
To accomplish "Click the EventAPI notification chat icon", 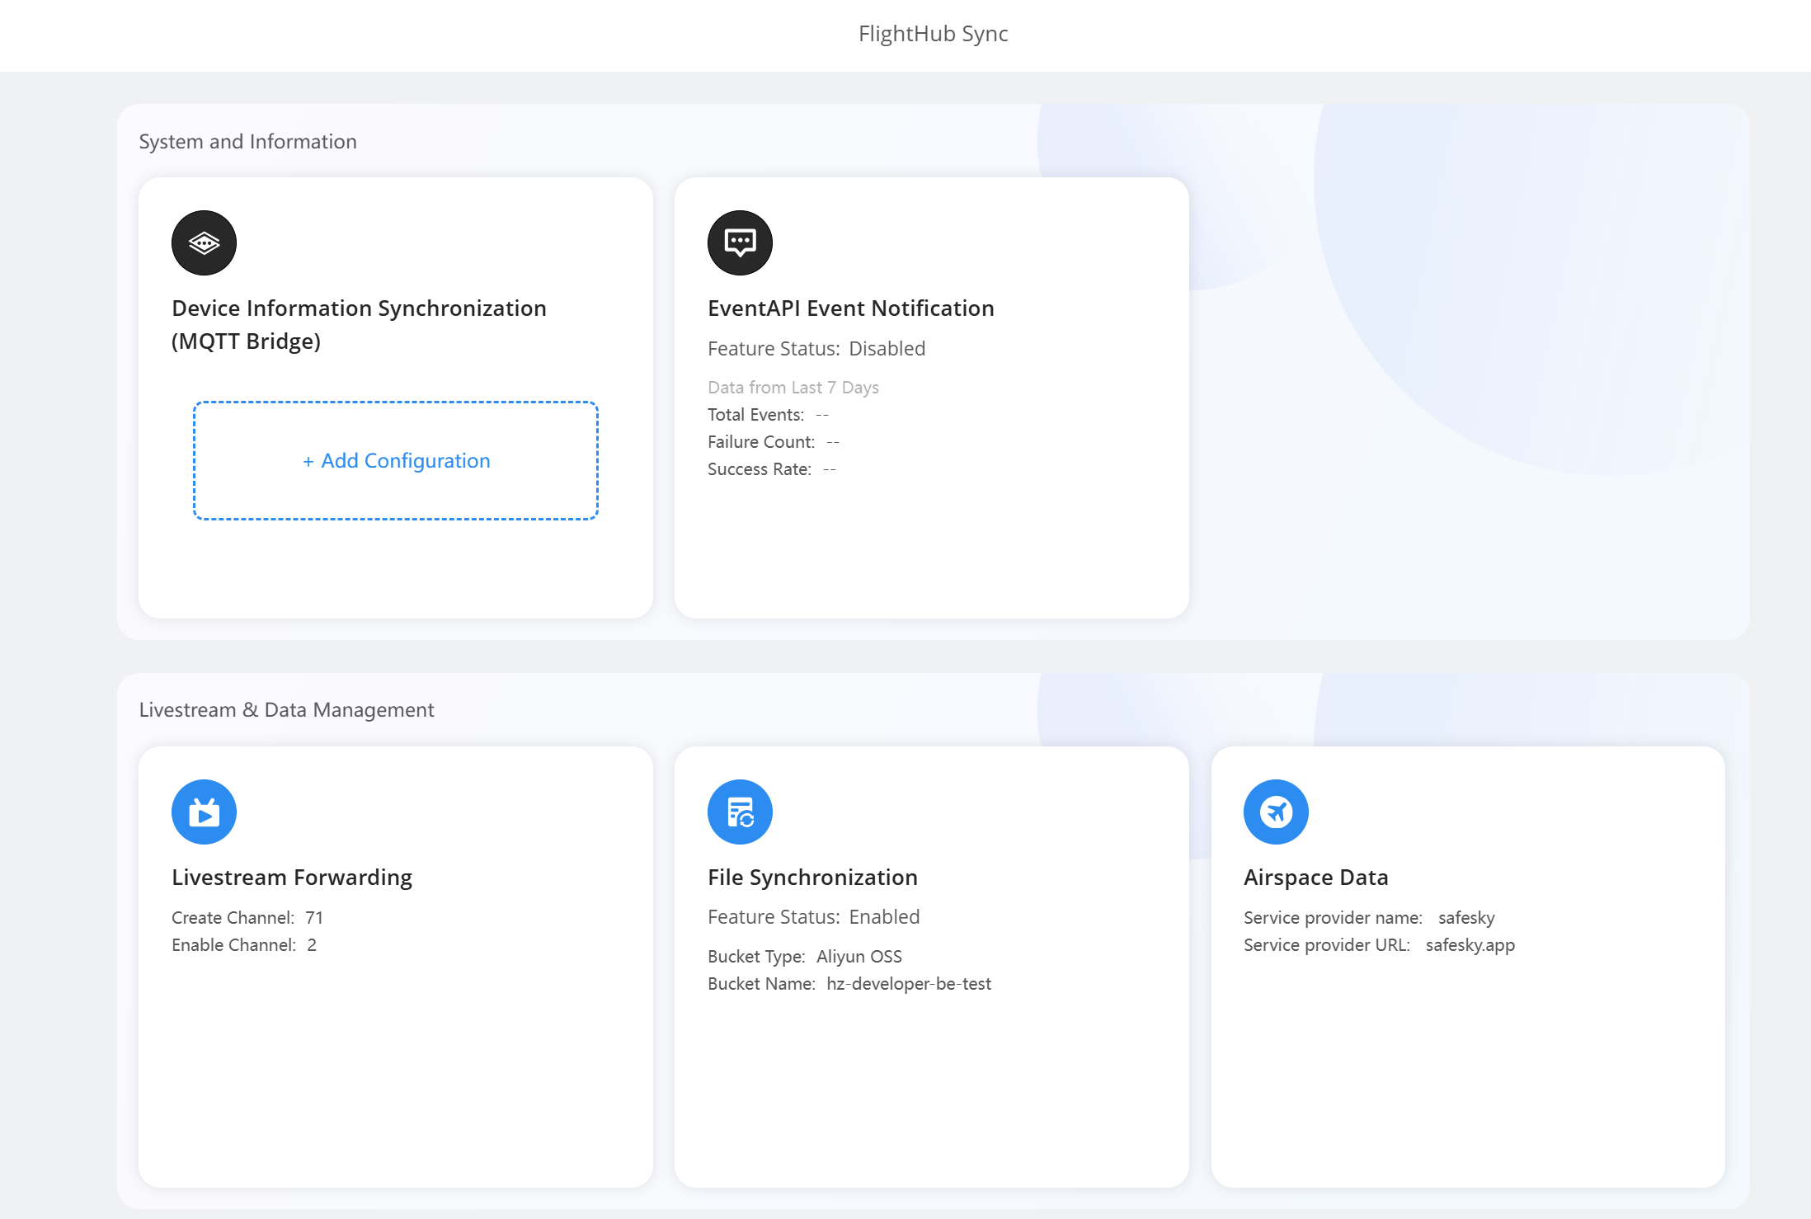I will click(740, 242).
